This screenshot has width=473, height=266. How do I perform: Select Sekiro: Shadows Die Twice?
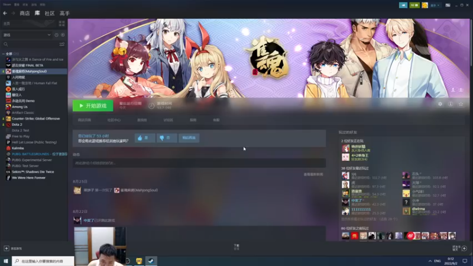(33, 172)
